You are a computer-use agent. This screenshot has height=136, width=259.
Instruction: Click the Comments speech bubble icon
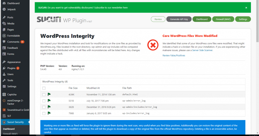(4, 42)
